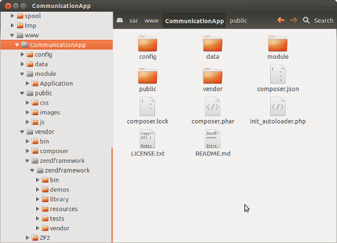Click the root drive icon in path bar
The height and width of the screenshot is (243, 337).
[119, 20]
